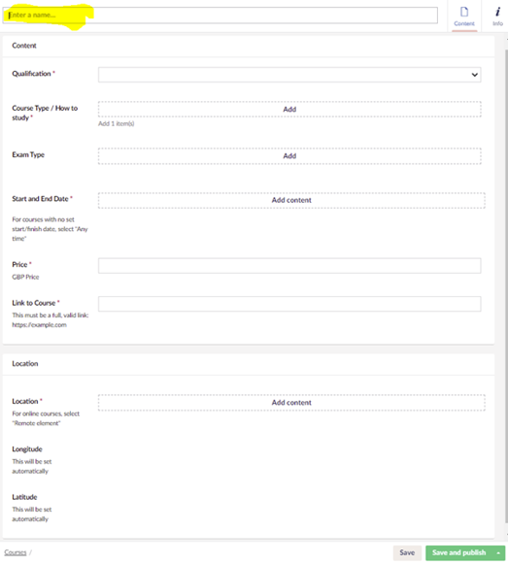Open the Content document icon tab
Screen dimensions: 508x563
pos(464,17)
